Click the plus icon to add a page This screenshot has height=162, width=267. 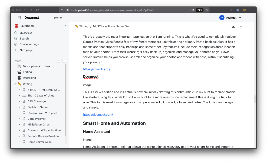click(x=64, y=61)
